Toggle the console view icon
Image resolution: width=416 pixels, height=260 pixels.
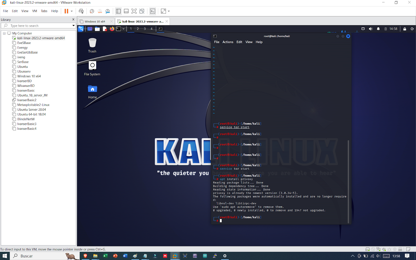pos(153,11)
